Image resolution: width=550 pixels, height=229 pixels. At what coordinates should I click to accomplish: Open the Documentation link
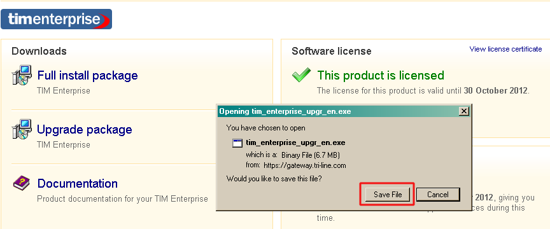click(x=77, y=183)
